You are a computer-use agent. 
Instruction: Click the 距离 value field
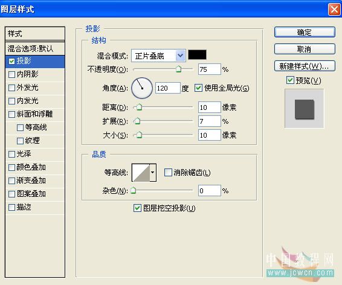point(210,107)
